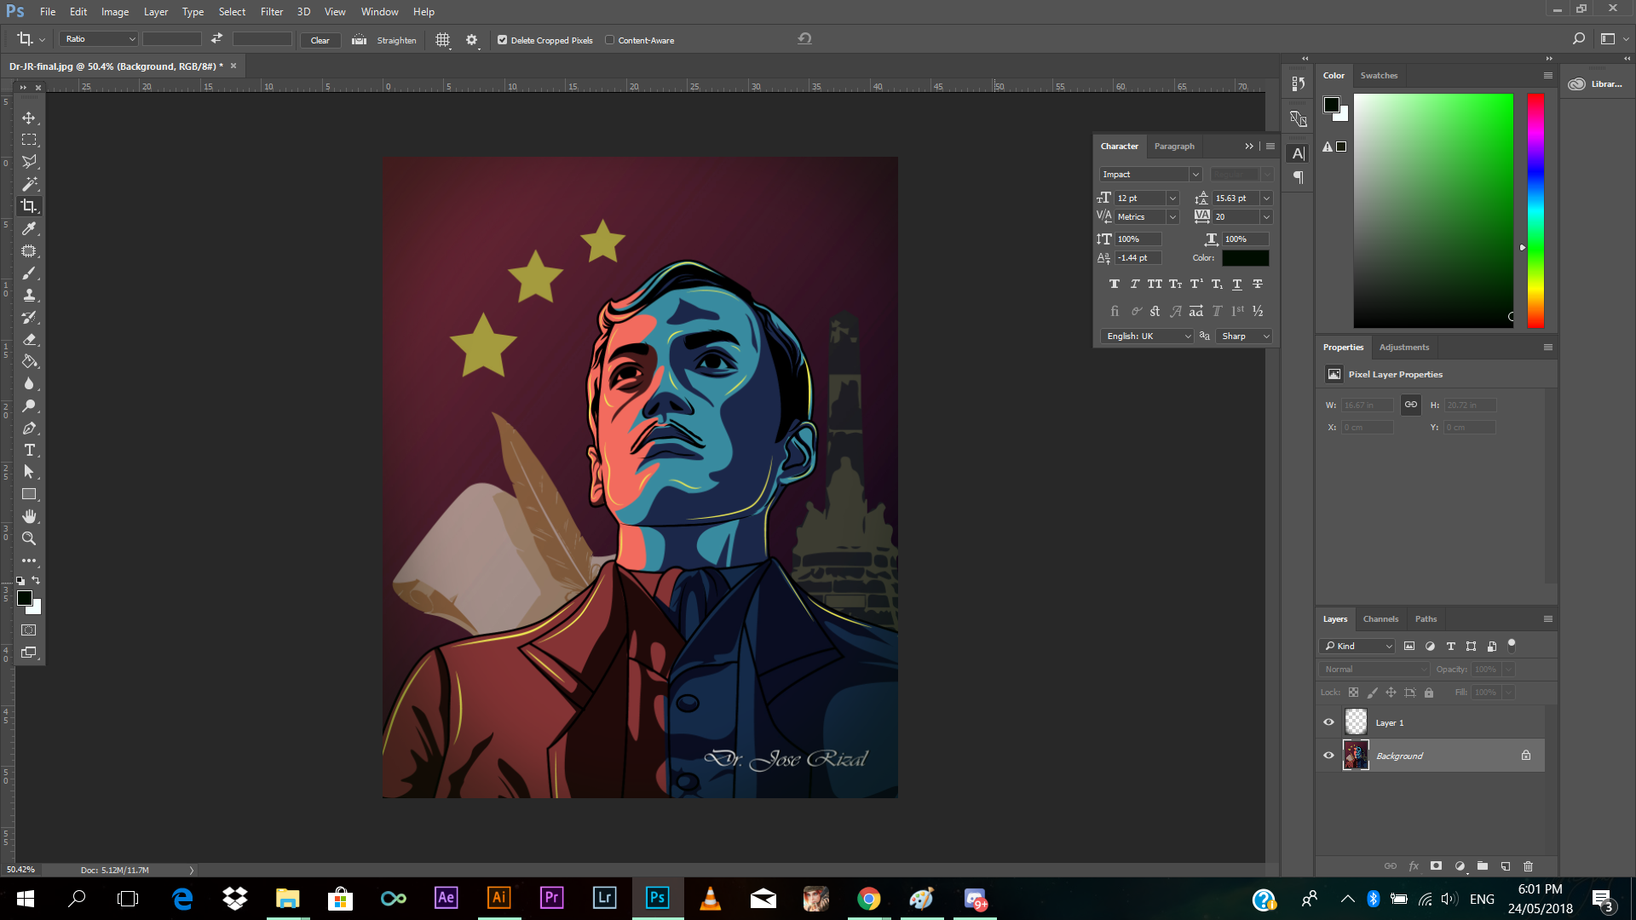1636x920 pixels.
Task: Open the English: UK language dropdown
Action: (x=1147, y=336)
